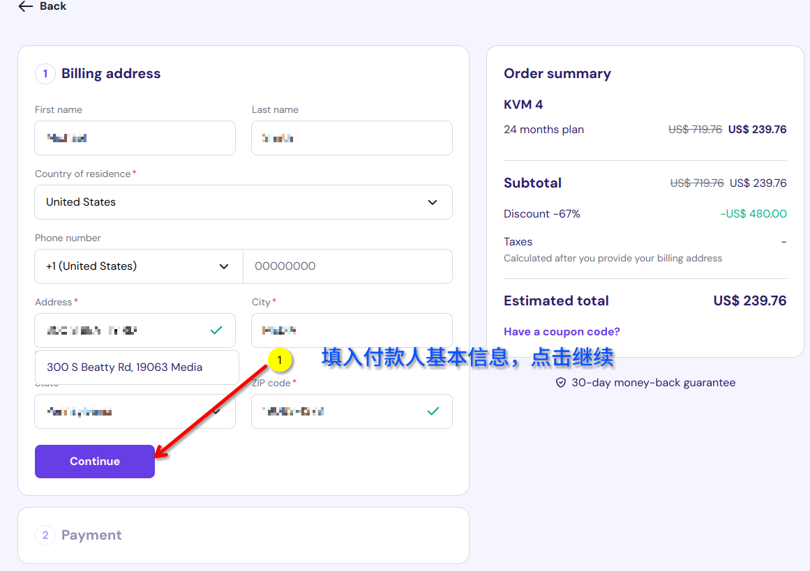This screenshot has width=810, height=571.
Task: Click the City input field
Action: (352, 330)
